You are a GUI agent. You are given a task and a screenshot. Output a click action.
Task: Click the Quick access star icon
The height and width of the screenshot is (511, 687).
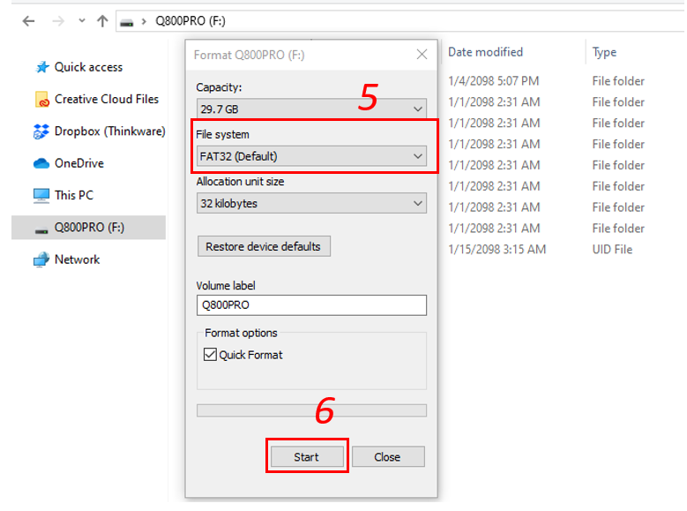point(42,67)
